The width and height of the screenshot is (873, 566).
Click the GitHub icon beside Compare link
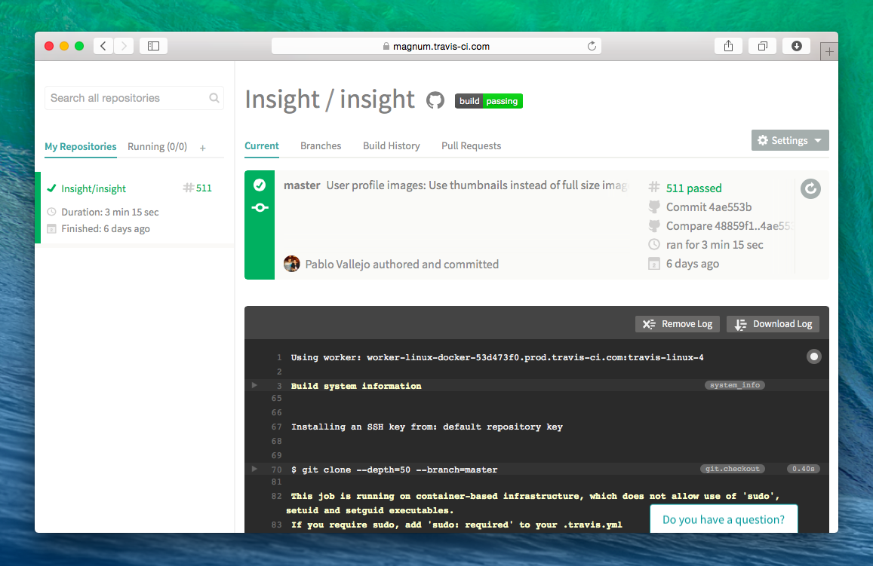point(654,226)
